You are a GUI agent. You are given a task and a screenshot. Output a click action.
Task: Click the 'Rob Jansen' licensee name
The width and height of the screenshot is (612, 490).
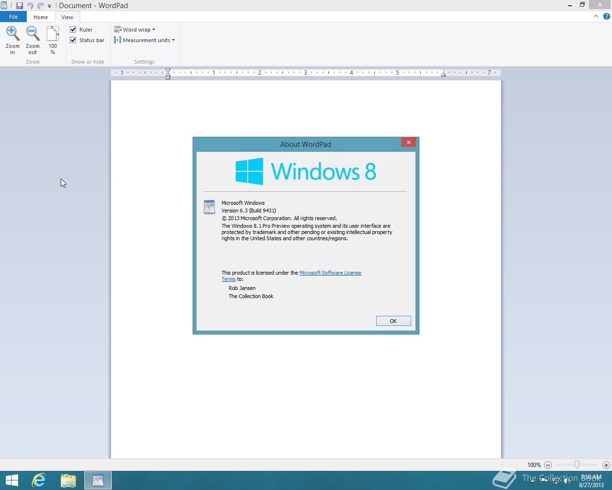pos(242,288)
